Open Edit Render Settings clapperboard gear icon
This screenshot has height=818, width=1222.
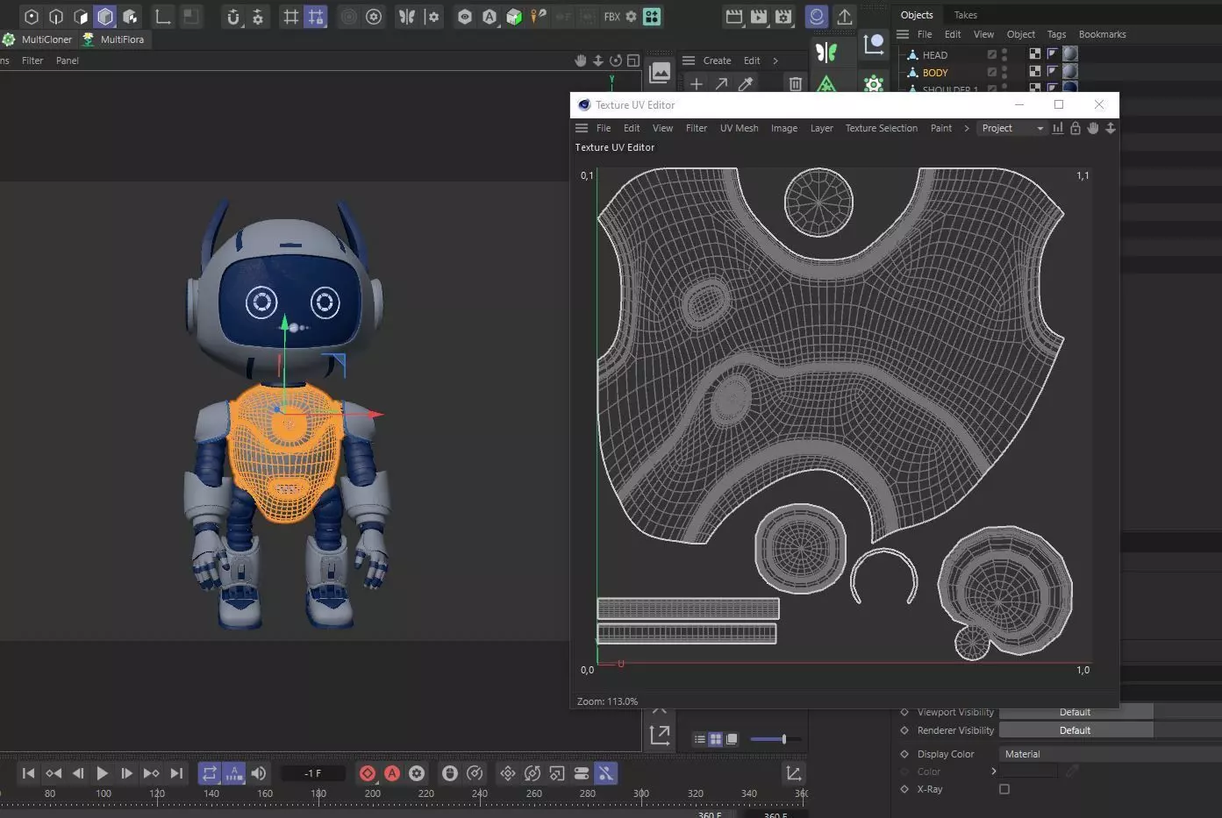pyautogui.click(x=783, y=17)
